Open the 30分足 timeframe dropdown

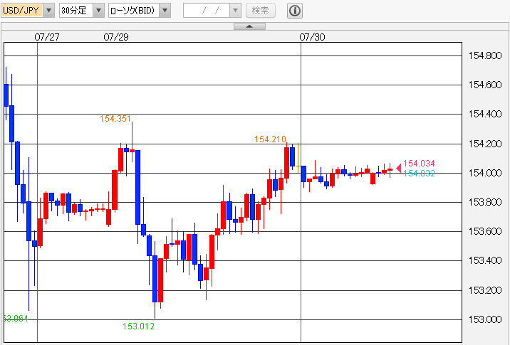(x=98, y=11)
